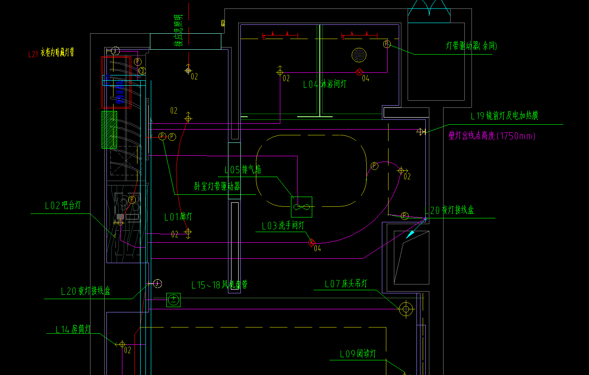Select the downlight symbol under 接应急照明
Viewport: 589px width, 375px height.
click(188, 71)
